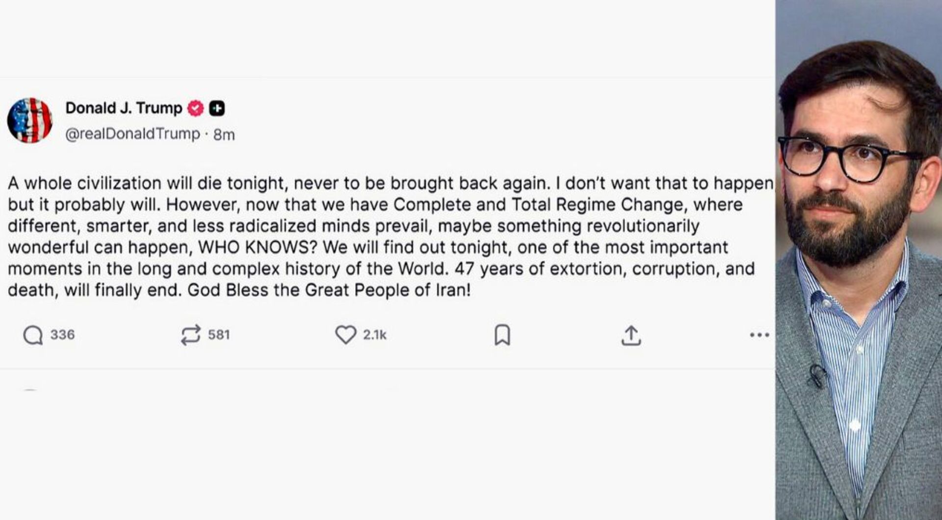This screenshot has width=942, height=520.
Task: Click 'God Bless the Great People of Iran!'
Action: [329, 290]
